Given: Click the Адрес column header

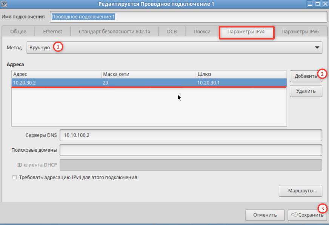Looking at the screenshot, I should pos(57,74).
